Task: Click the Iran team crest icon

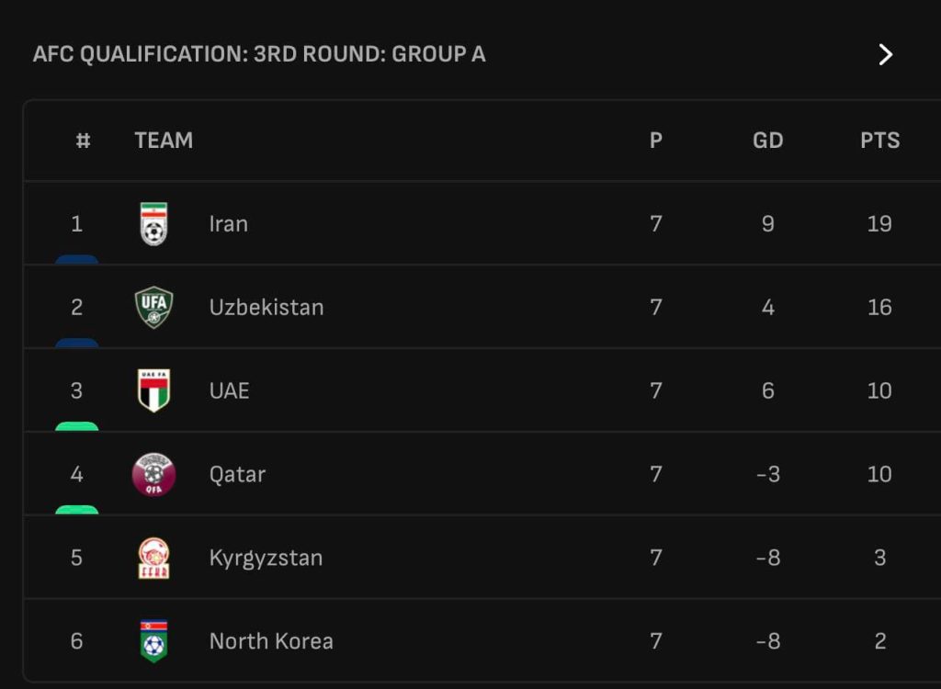Action: (x=153, y=223)
